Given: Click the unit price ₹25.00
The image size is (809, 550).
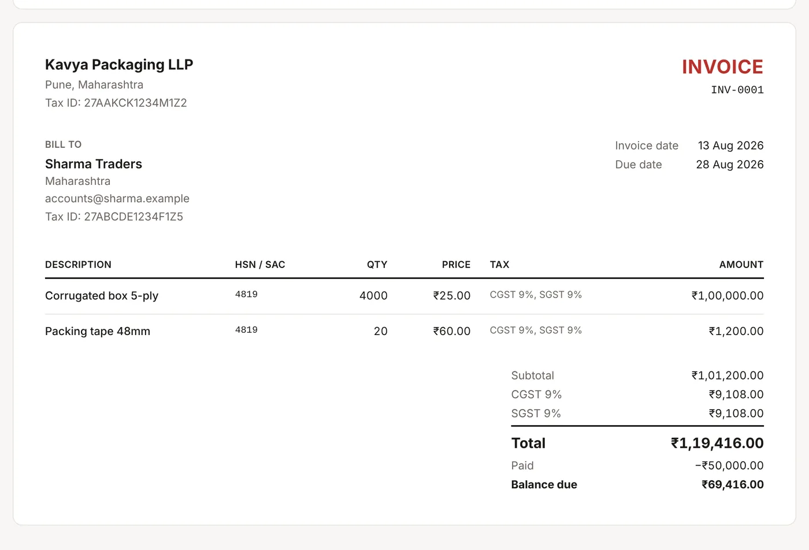Looking at the screenshot, I should [452, 296].
